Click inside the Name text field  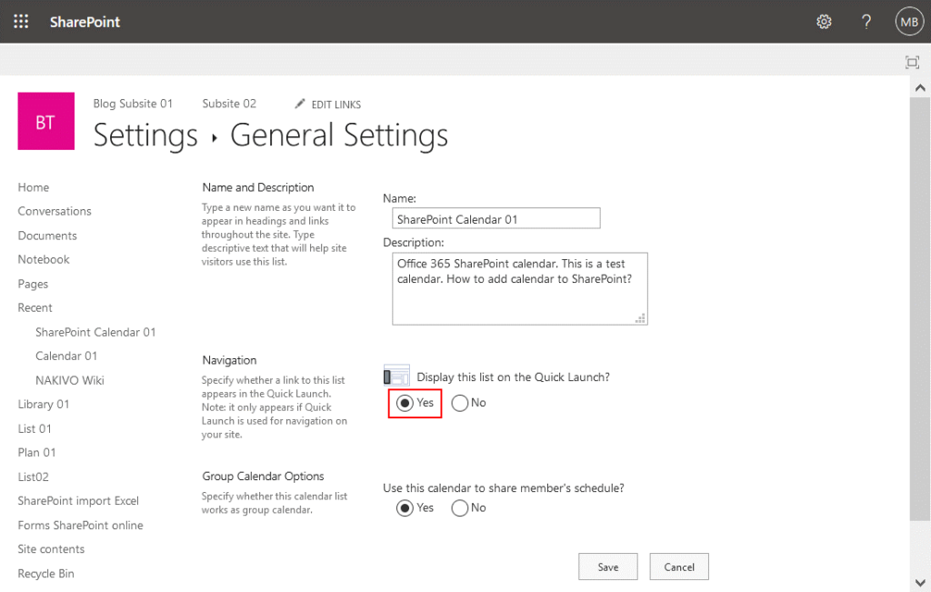pyautogui.click(x=496, y=217)
